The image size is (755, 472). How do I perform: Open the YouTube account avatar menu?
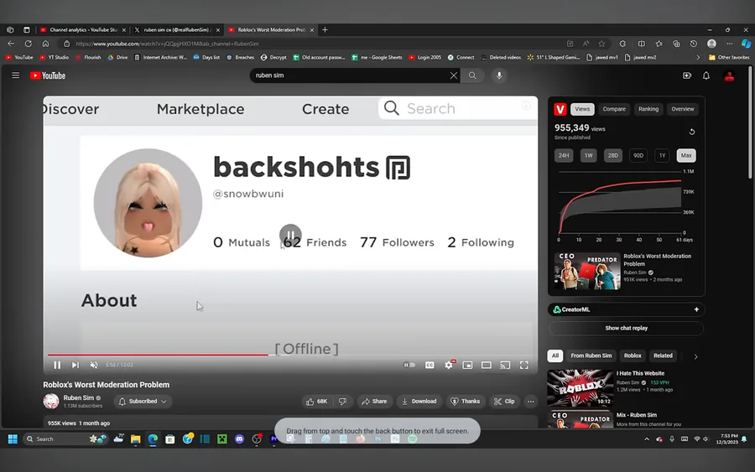730,76
